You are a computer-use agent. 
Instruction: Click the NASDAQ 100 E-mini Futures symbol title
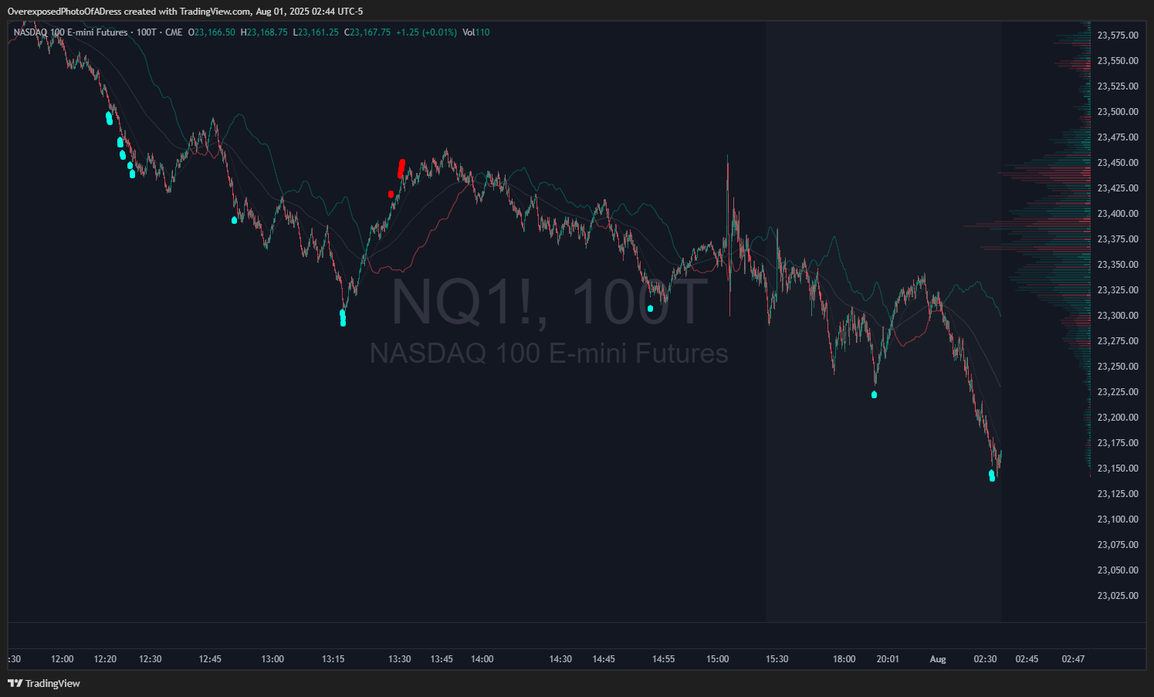70,32
